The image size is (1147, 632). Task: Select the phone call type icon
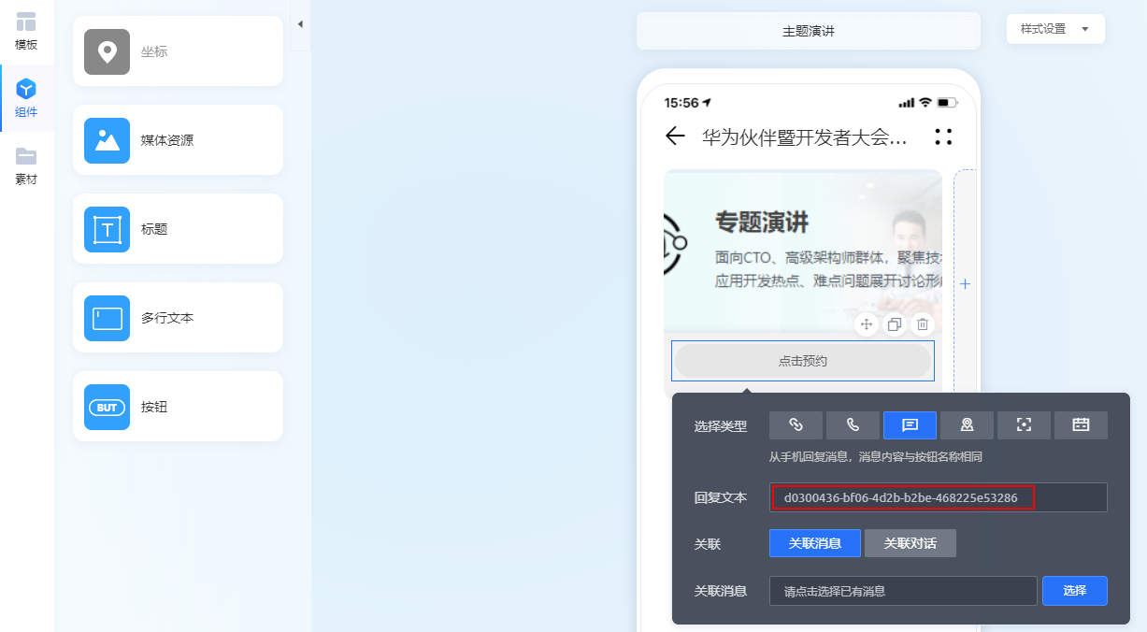point(853,425)
